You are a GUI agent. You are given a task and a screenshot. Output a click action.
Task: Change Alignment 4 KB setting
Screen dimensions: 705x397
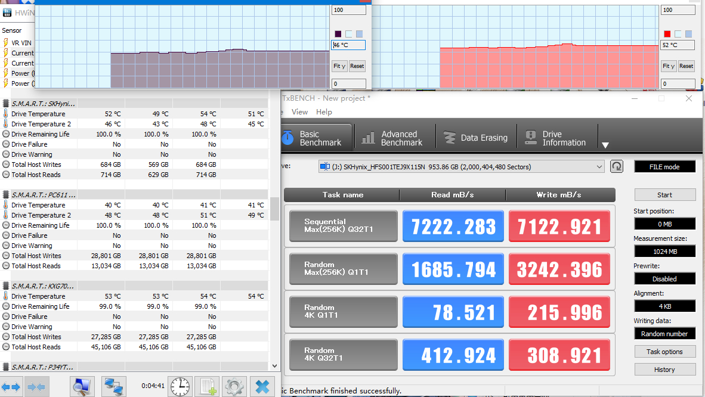point(664,306)
